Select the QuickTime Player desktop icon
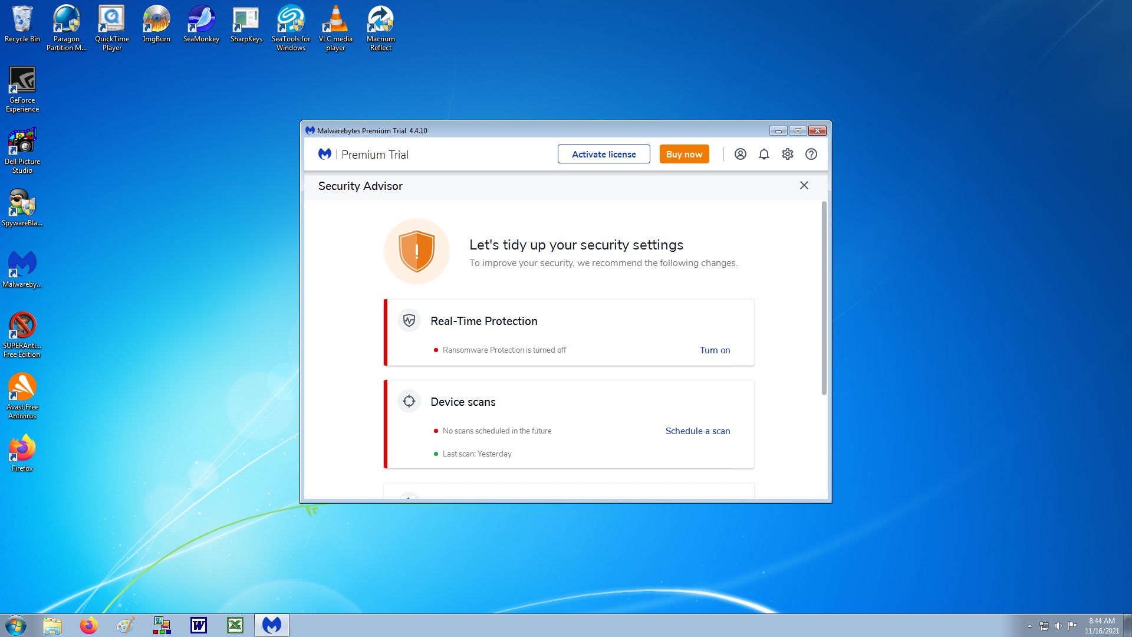This screenshot has width=1132, height=637. [x=112, y=28]
